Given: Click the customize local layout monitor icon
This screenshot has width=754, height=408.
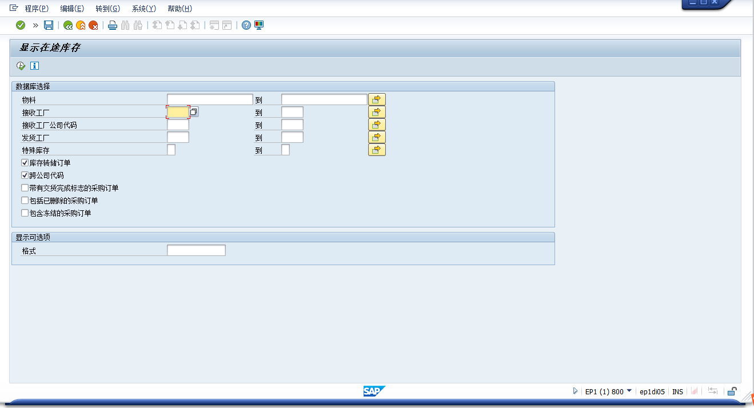Looking at the screenshot, I should click(x=259, y=25).
